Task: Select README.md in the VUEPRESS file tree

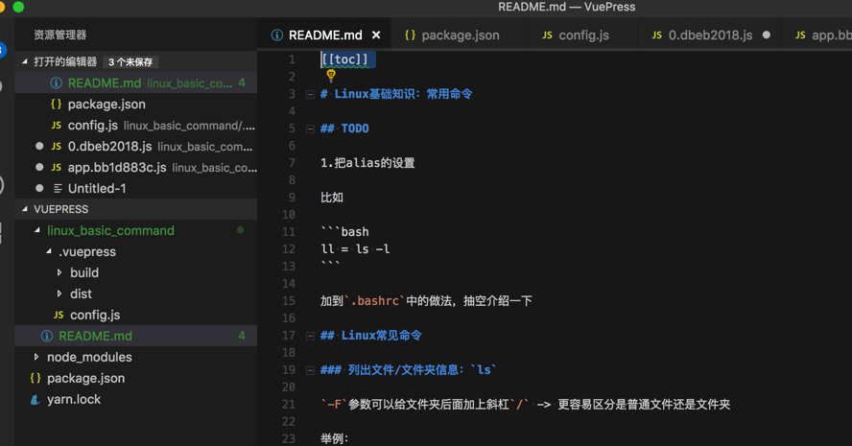Action: point(136,337)
